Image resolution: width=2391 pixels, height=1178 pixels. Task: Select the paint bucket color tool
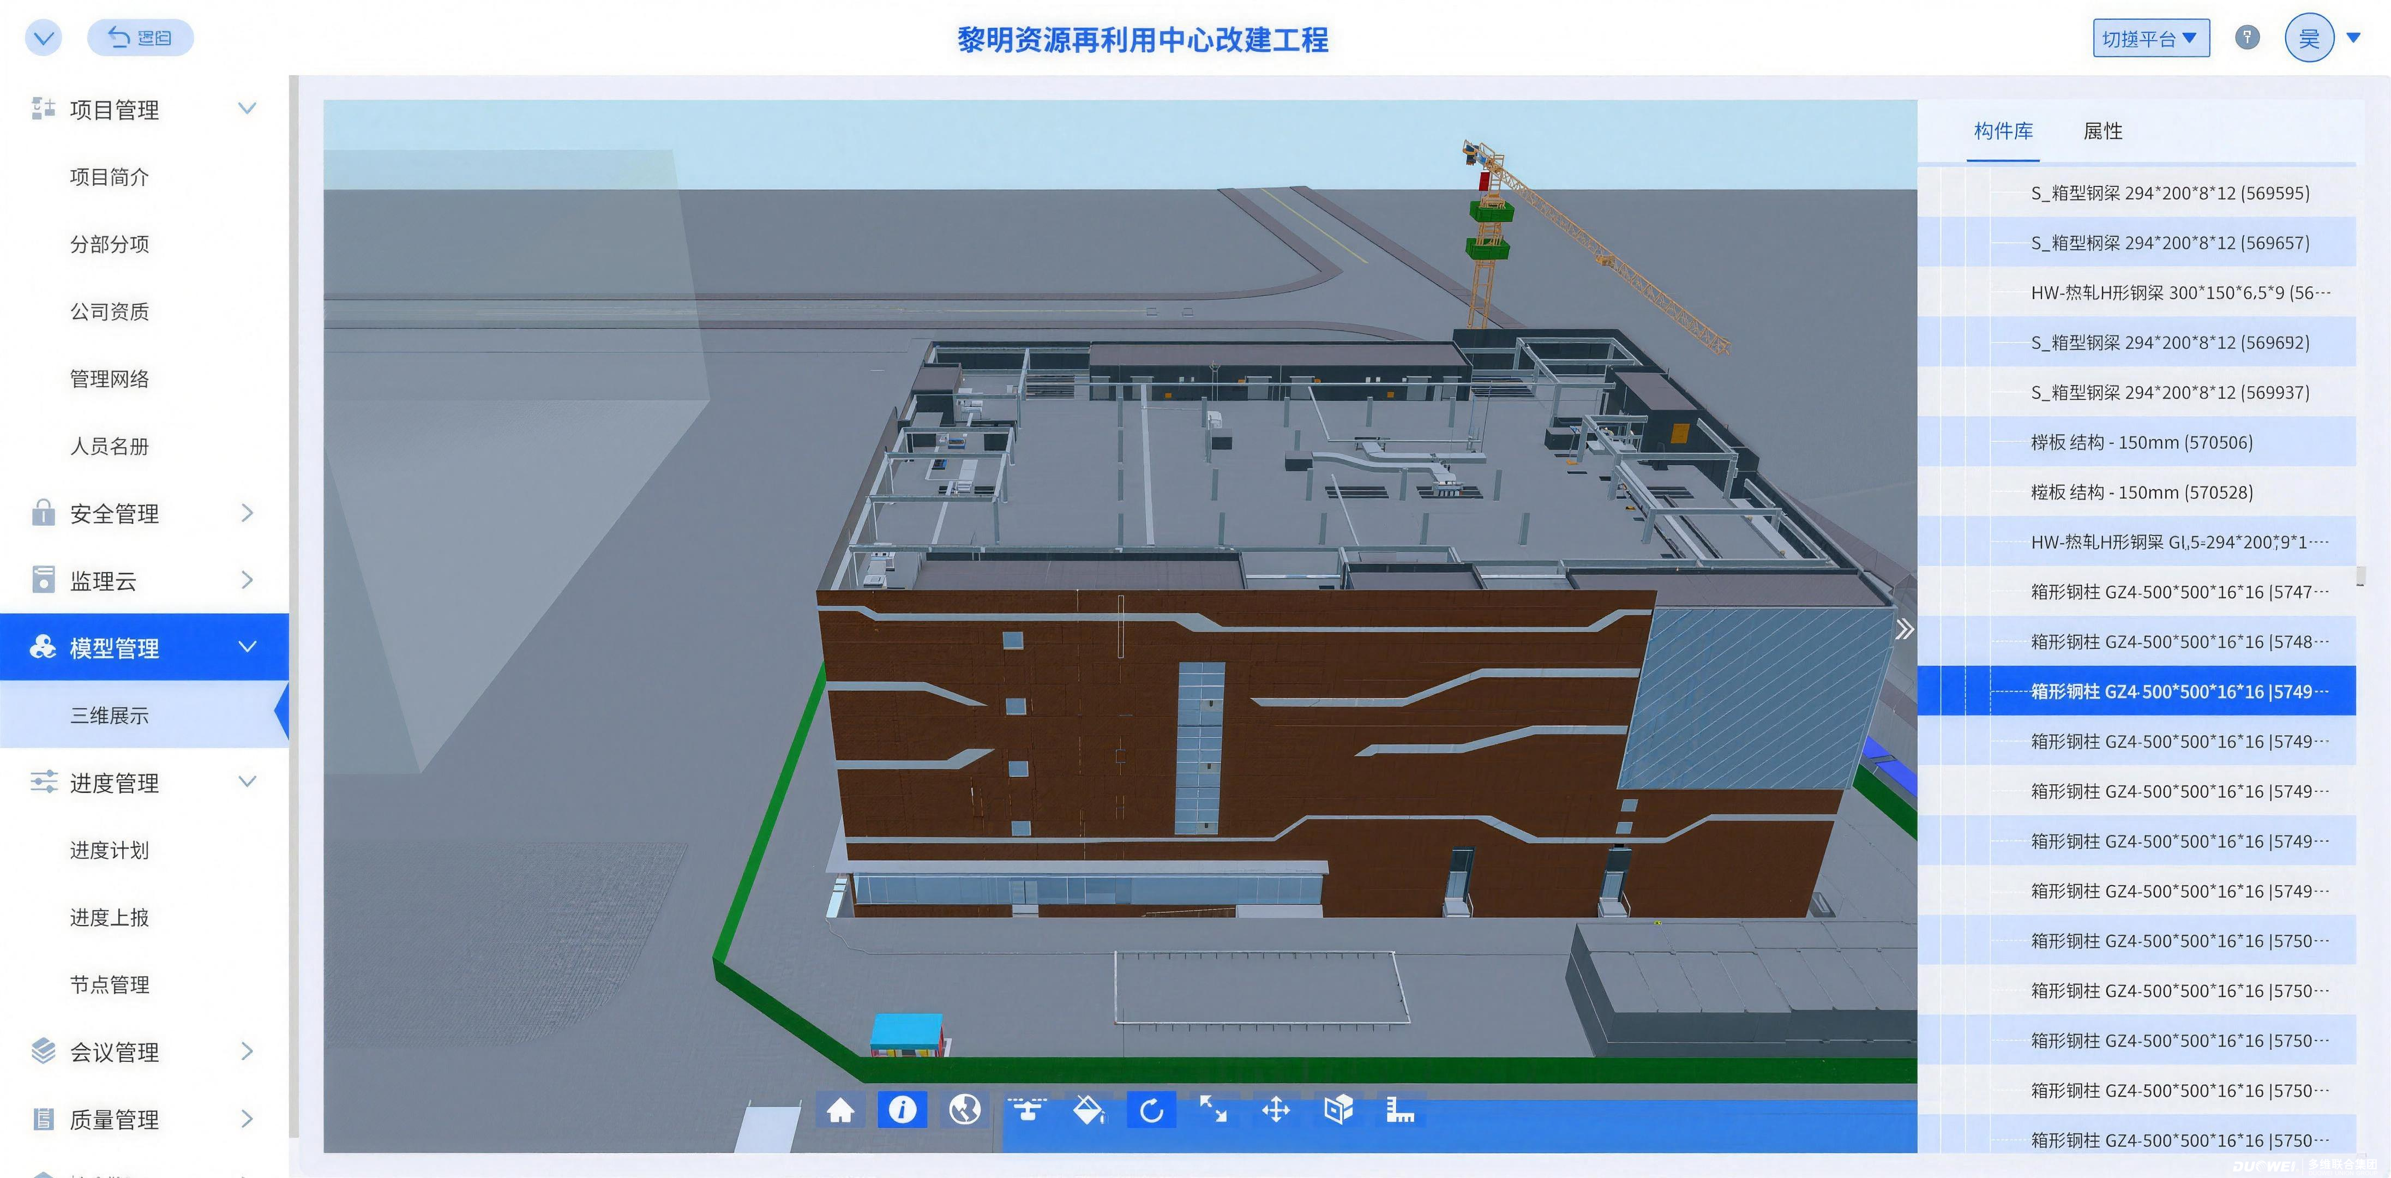[x=1089, y=1110]
